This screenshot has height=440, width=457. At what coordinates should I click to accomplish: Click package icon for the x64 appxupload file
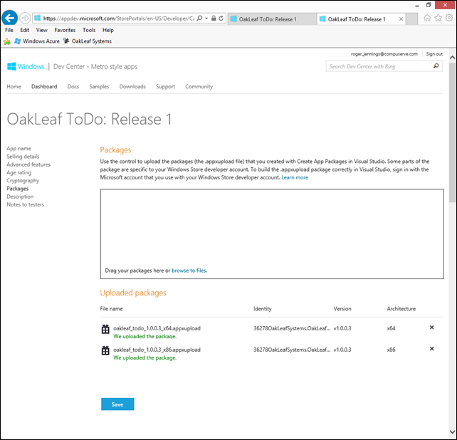105,329
